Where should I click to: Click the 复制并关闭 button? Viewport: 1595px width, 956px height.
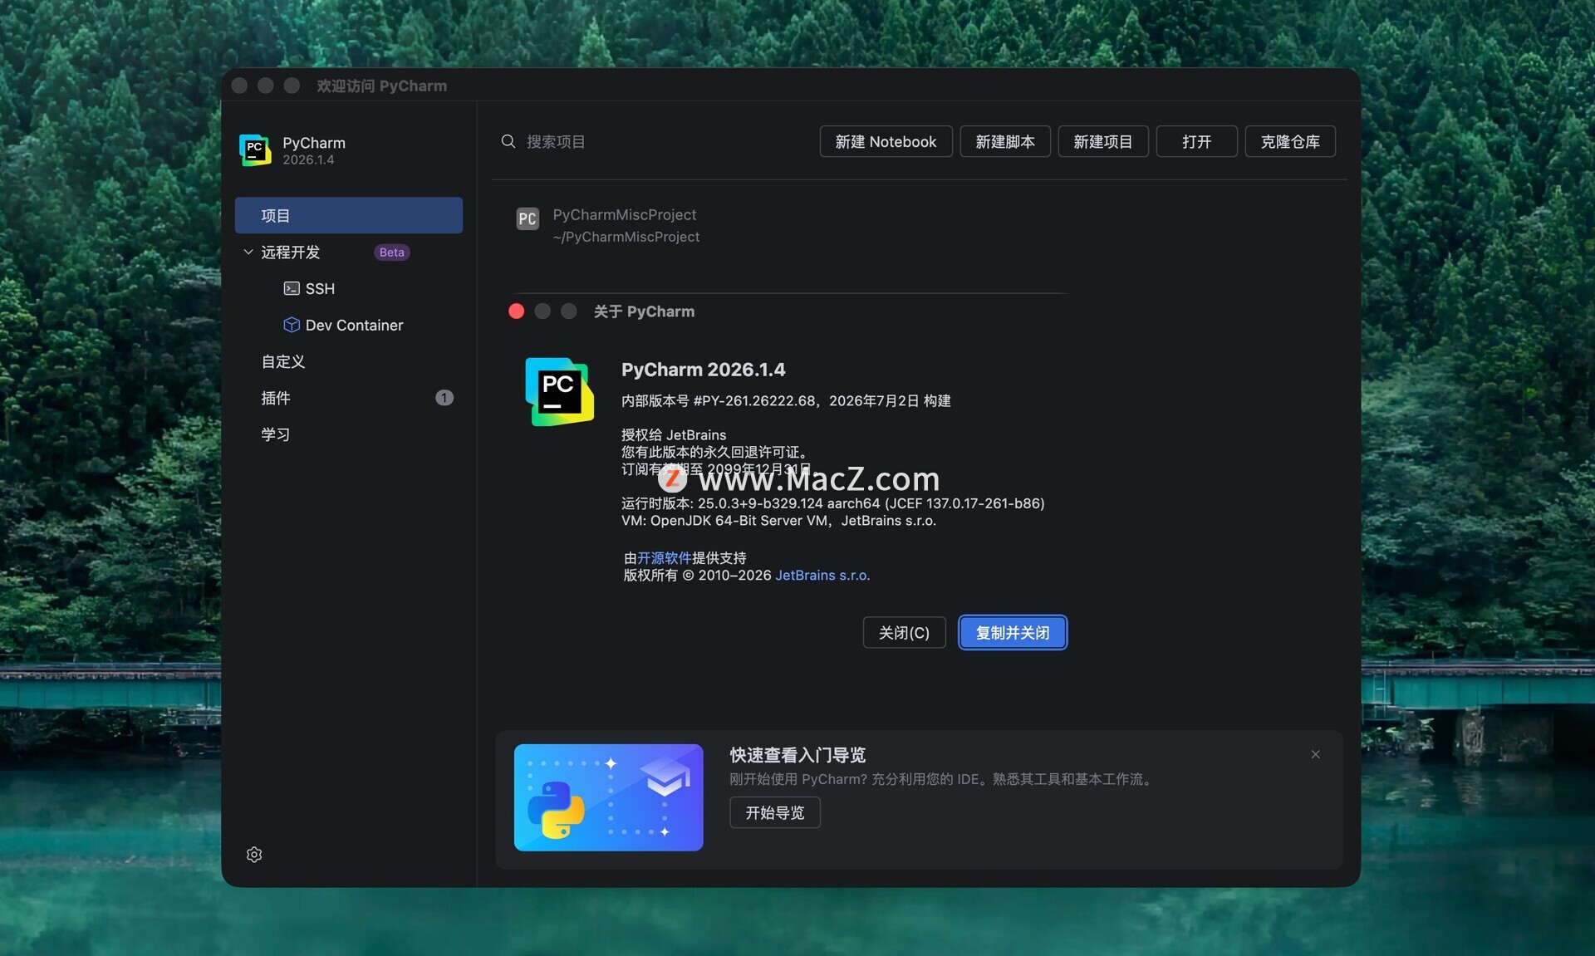coord(1013,633)
